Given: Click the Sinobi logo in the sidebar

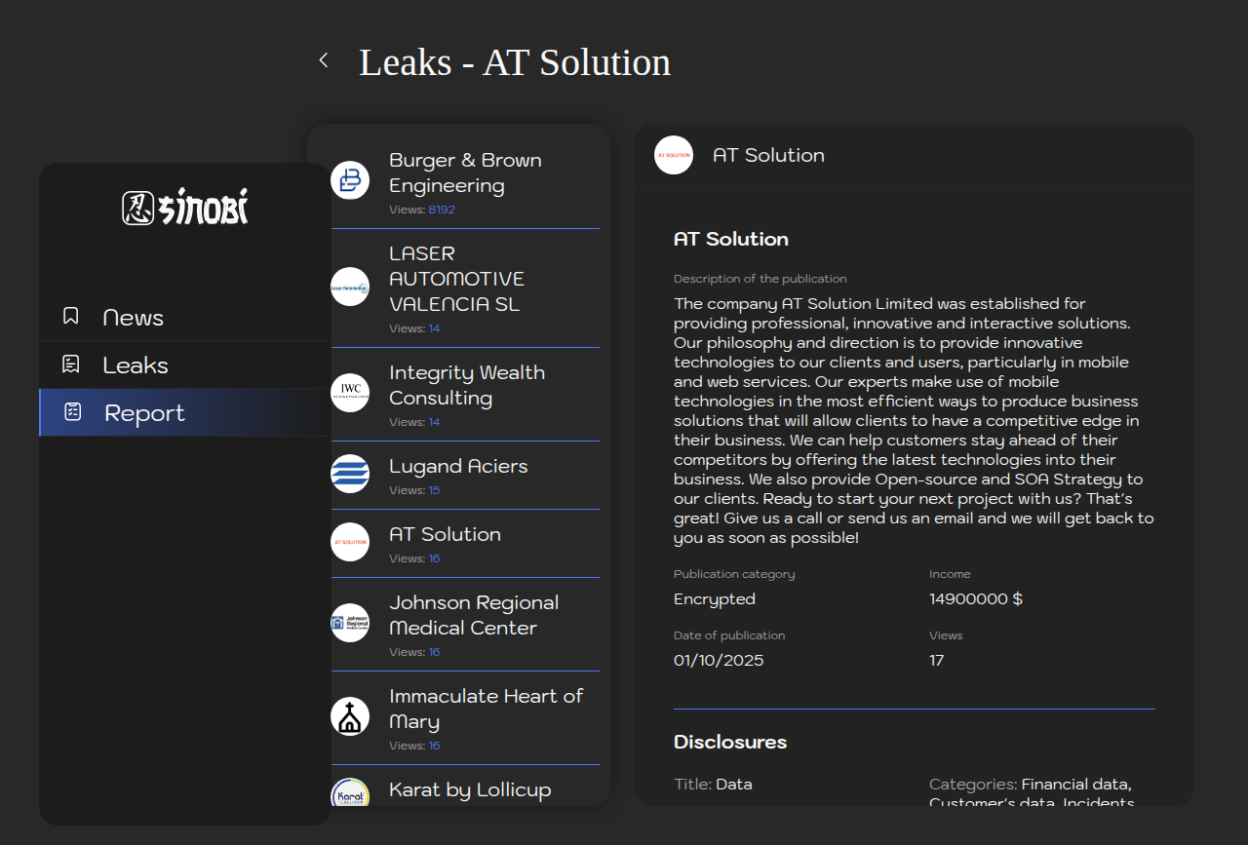Looking at the screenshot, I should [x=185, y=207].
